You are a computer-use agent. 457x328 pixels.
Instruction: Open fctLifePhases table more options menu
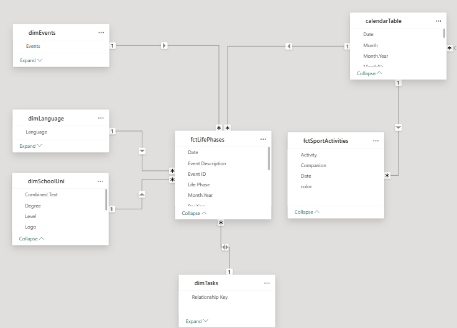pos(263,139)
